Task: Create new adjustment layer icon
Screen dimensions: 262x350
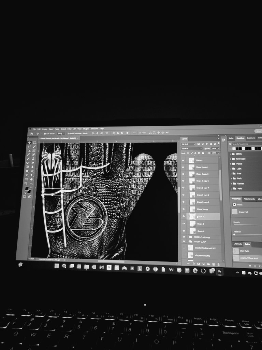Action: click(x=203, y=264)
